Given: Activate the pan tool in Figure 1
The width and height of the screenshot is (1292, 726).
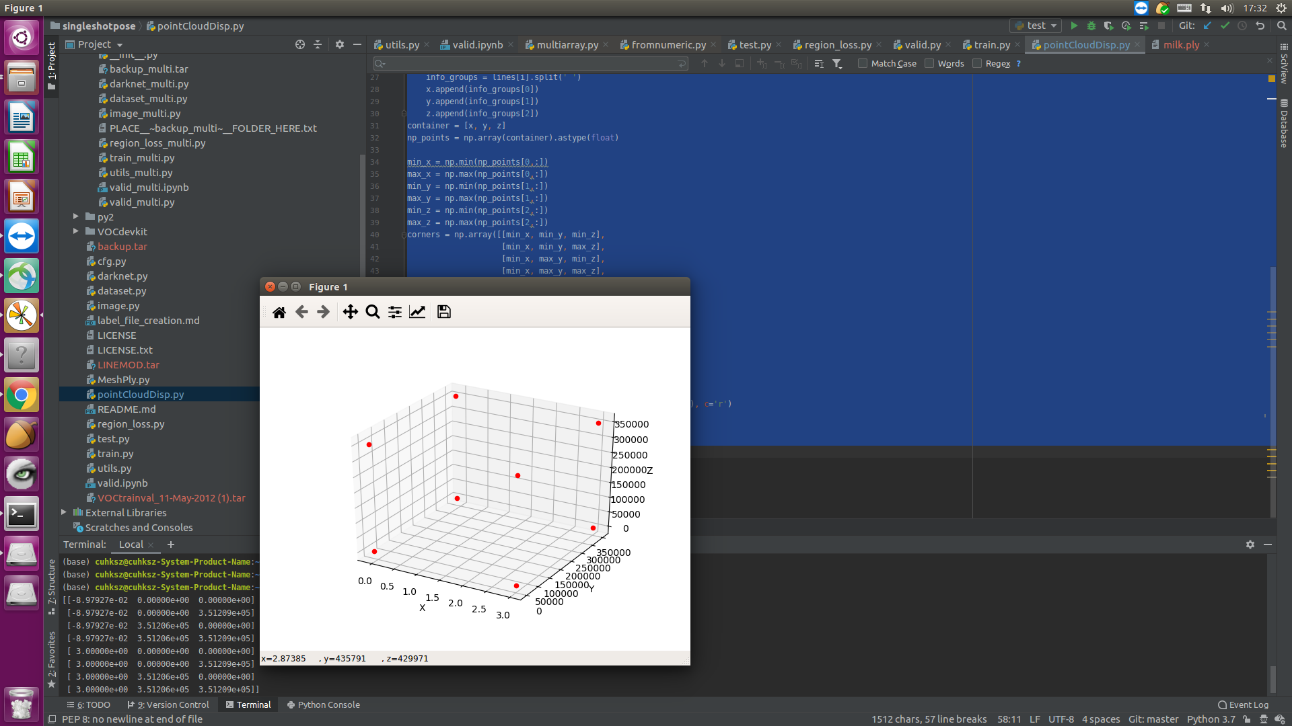Looking at the screenshot, I should coord(350,311).
